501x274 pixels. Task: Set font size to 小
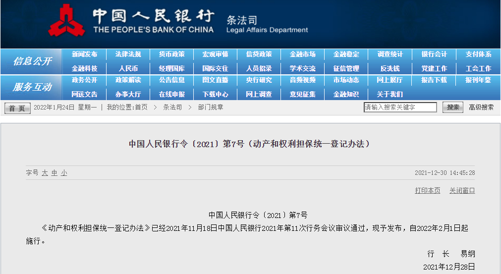[64, 173]
